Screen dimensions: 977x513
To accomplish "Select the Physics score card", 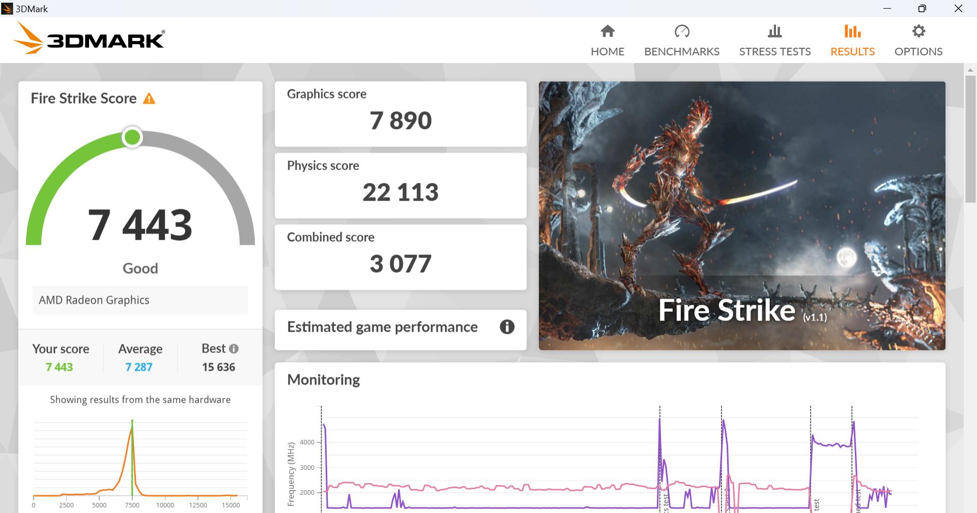I will coord(400,185).
